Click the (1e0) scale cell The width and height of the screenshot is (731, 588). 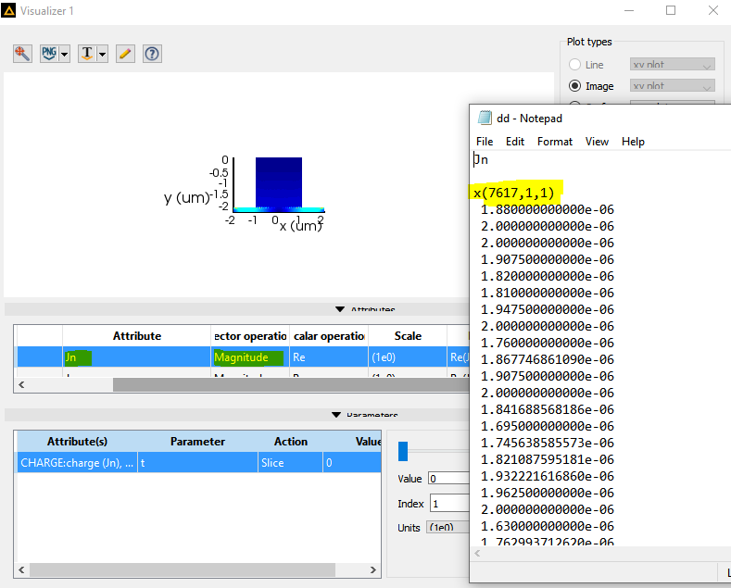408,357
